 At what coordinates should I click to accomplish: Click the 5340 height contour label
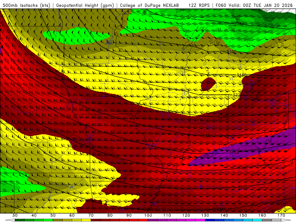click(x=208, y=136)
